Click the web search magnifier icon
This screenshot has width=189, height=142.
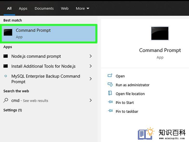point(6,100)
